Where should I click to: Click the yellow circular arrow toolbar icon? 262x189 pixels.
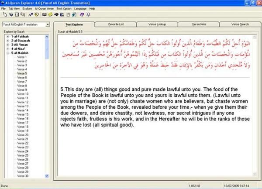pyautogui.click(x=37, y=15)
